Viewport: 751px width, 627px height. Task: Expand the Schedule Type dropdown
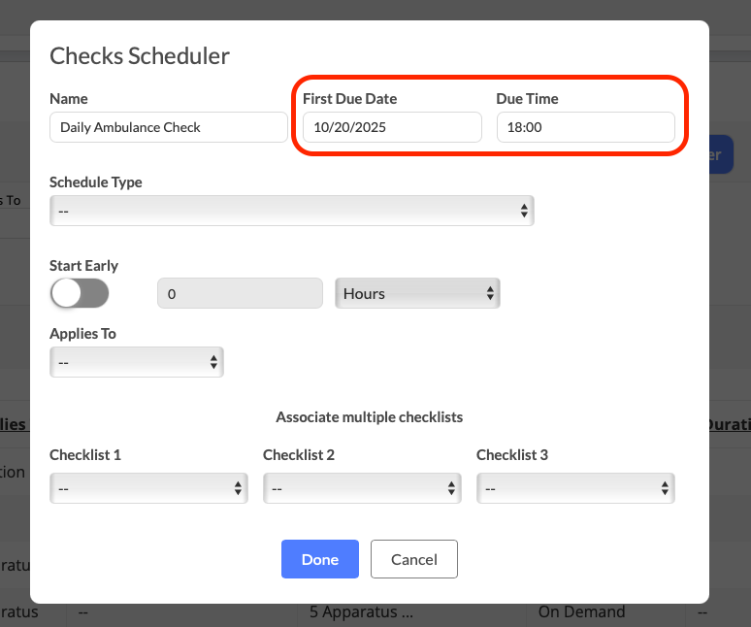point(291,211)
